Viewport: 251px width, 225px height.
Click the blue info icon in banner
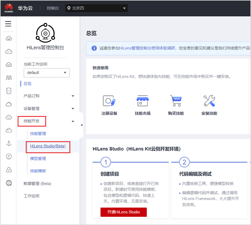pyautogui.click(x=94, y=48)
